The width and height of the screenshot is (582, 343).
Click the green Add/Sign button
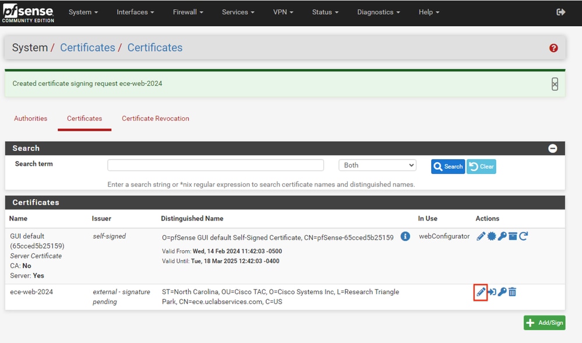(x=544, y=323)
